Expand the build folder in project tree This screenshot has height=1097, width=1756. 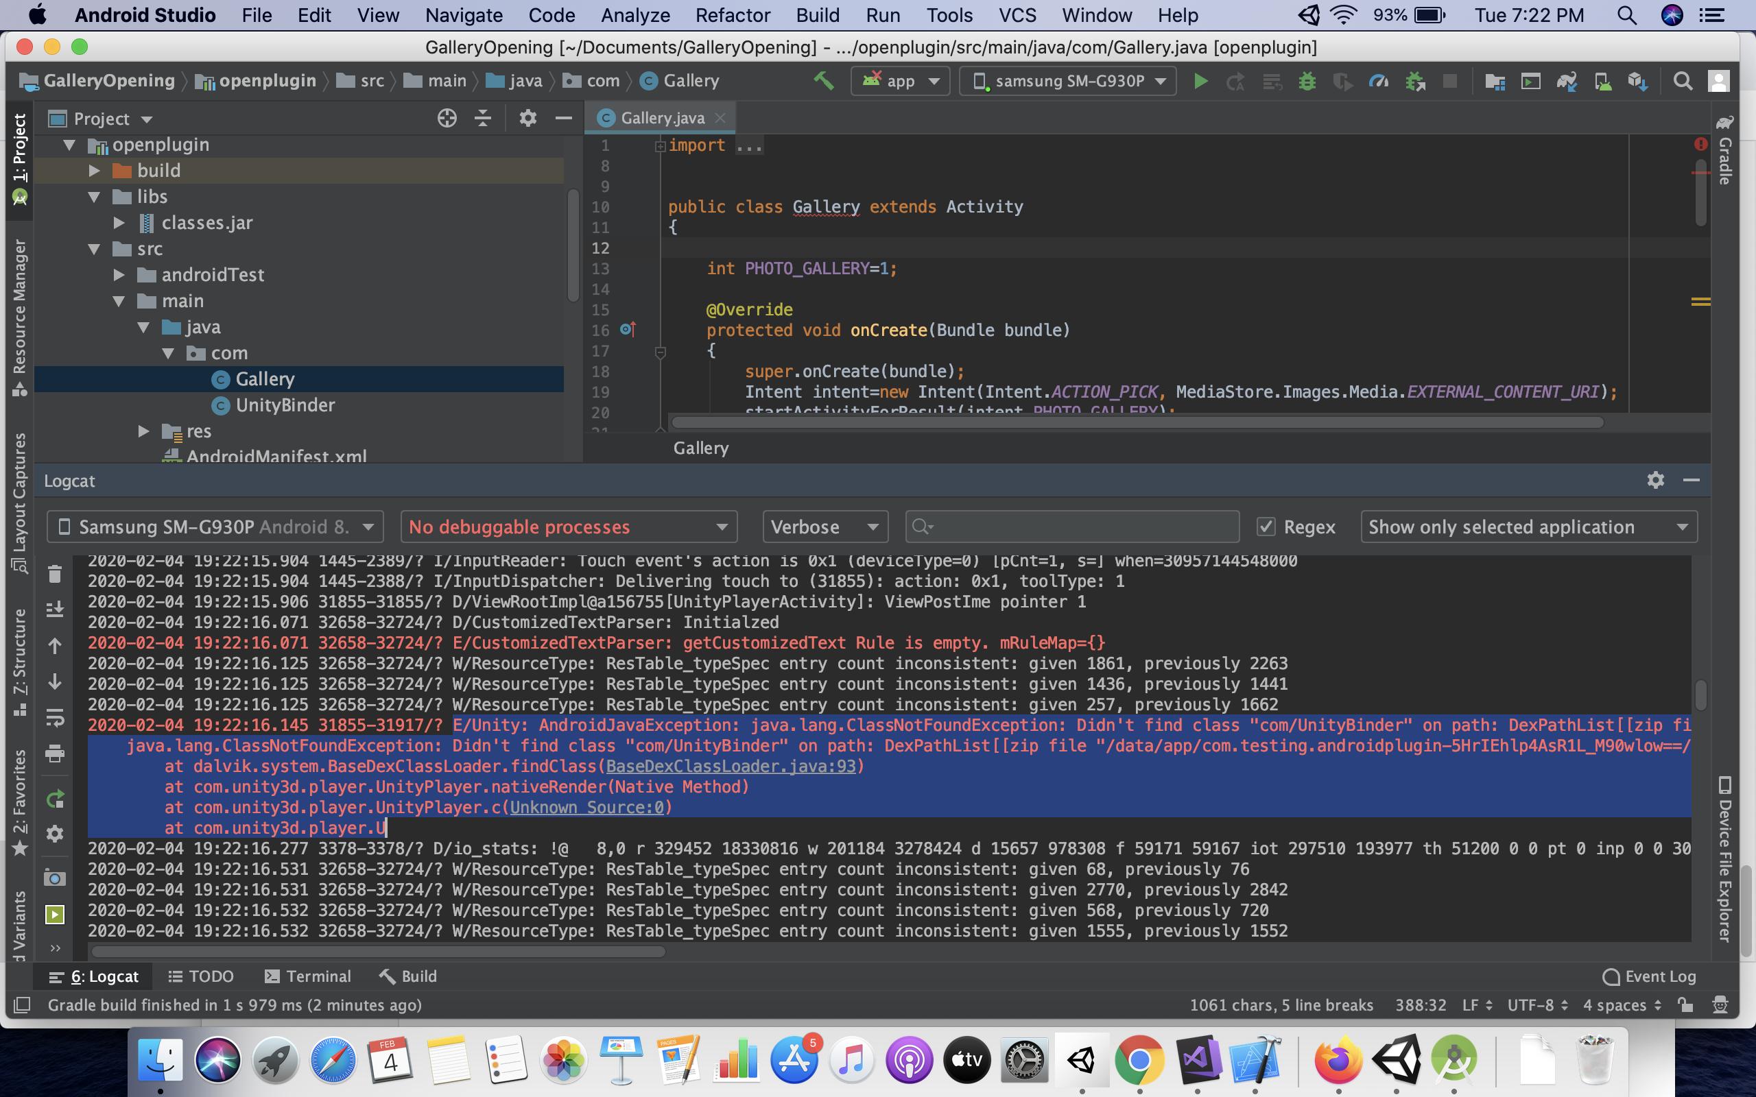coord(93,171)
